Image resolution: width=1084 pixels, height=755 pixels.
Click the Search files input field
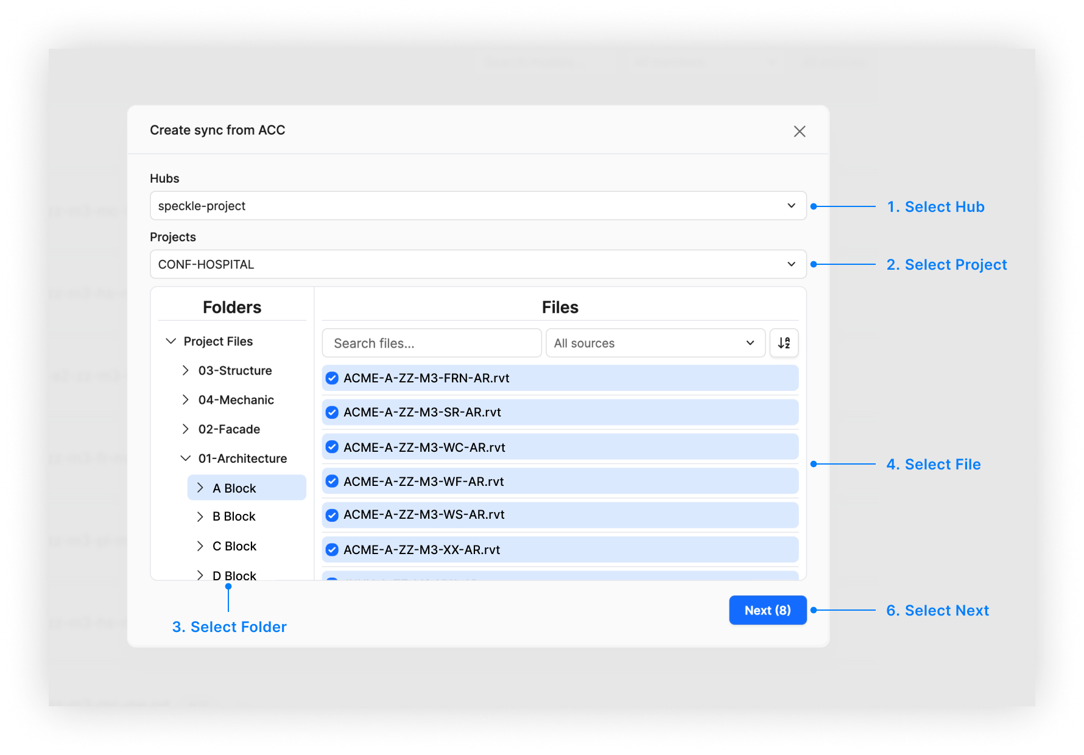pos(431,343)
